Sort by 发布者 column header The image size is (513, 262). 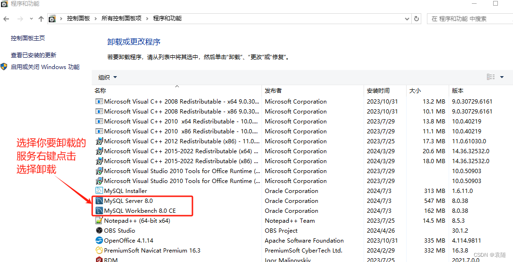tap(313, 91)
